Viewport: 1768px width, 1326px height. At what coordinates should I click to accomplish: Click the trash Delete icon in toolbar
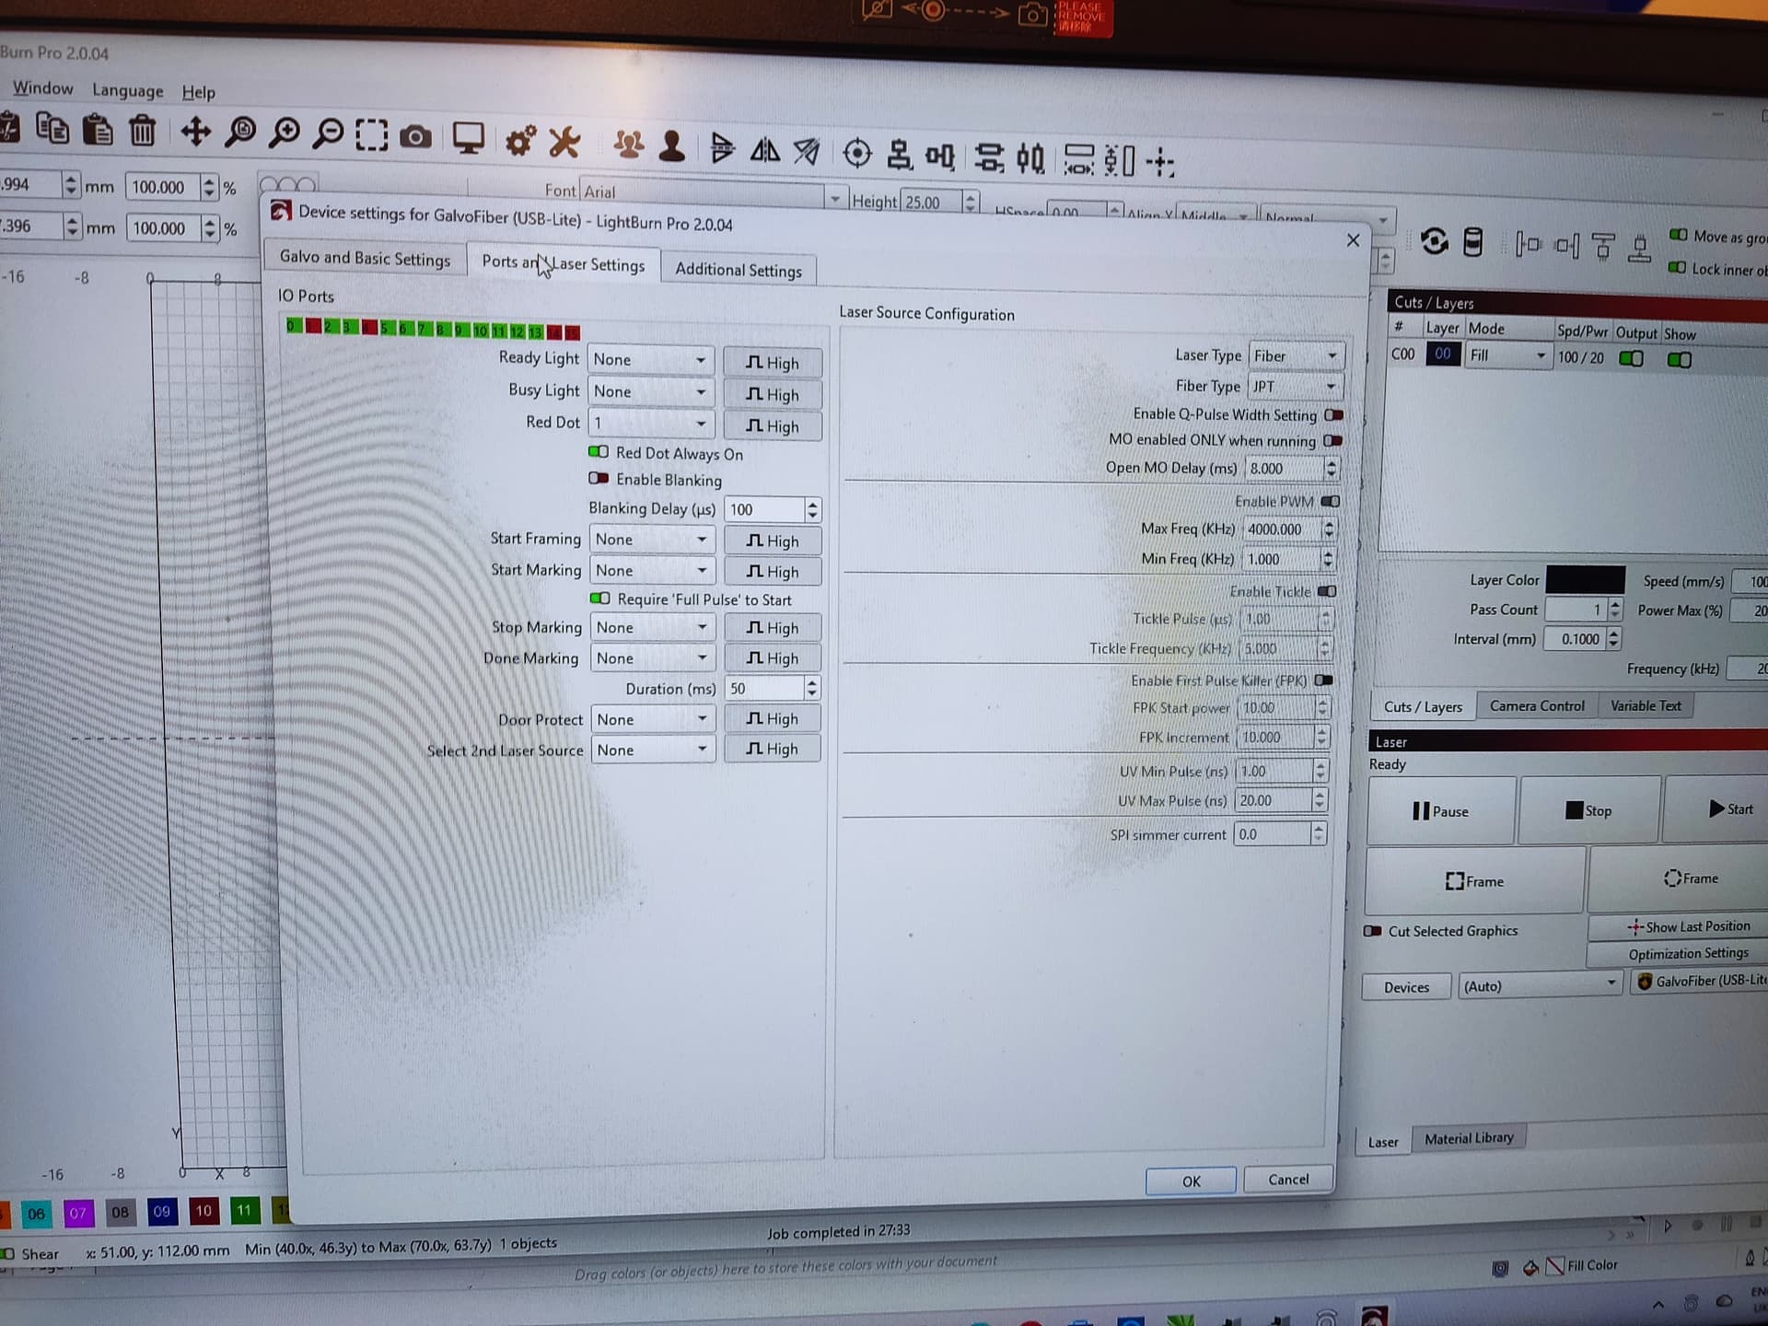point(142,132)
